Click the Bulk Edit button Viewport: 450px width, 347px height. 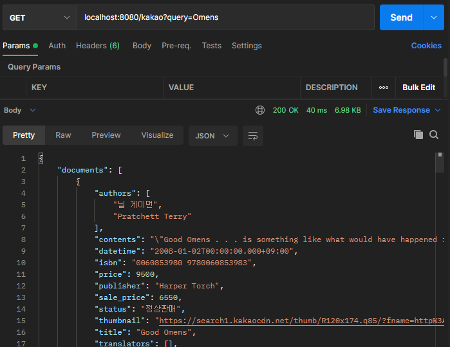[x=418, y=88]
